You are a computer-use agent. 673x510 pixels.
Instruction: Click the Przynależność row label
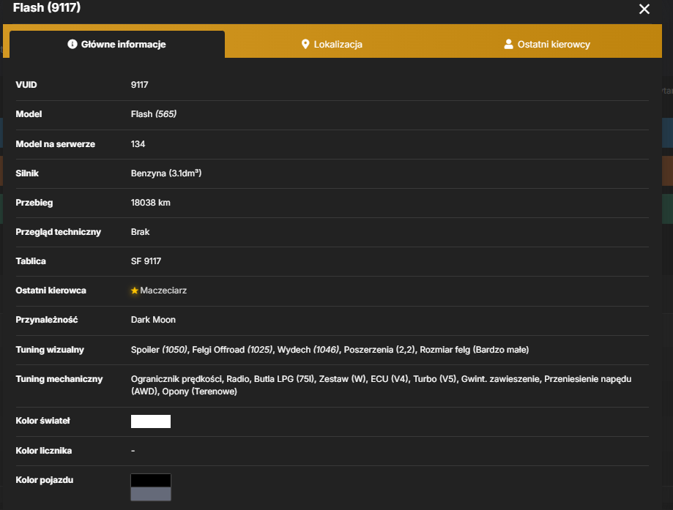47,320
